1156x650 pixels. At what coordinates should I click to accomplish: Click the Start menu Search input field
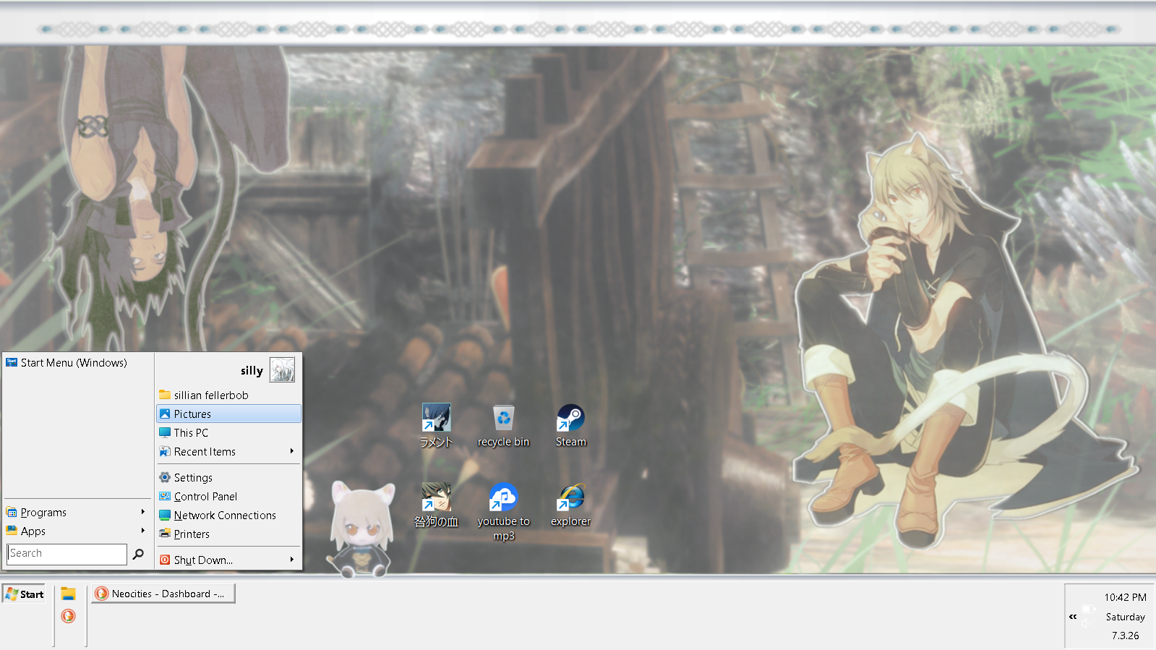(x=67, y=554)
